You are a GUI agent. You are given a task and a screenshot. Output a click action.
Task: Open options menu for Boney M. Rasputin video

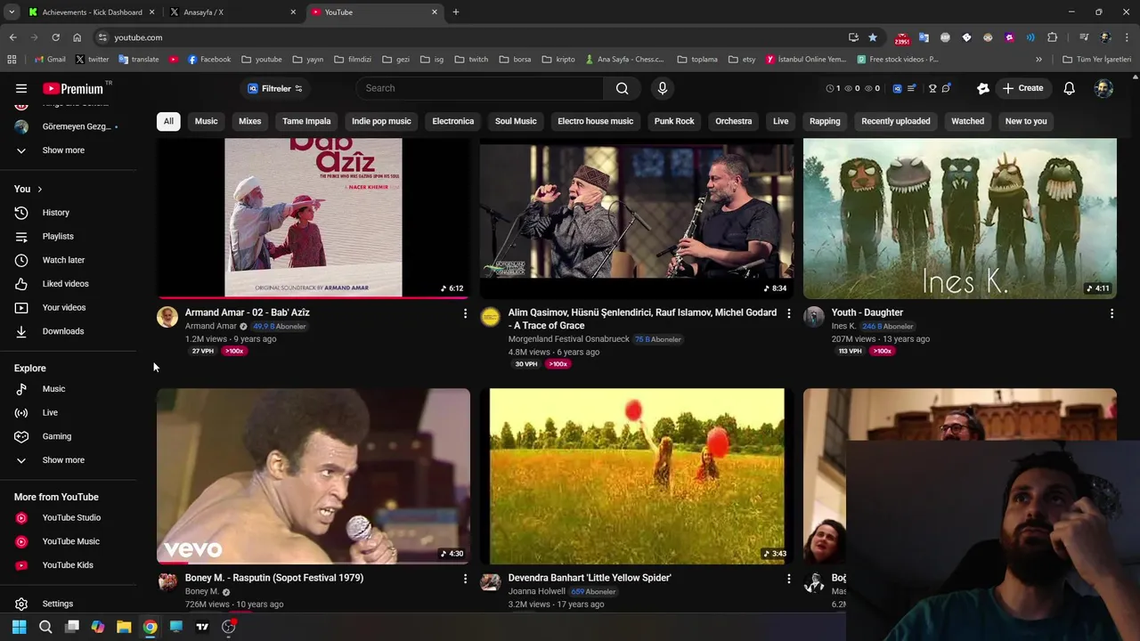[x=465, y=579]
